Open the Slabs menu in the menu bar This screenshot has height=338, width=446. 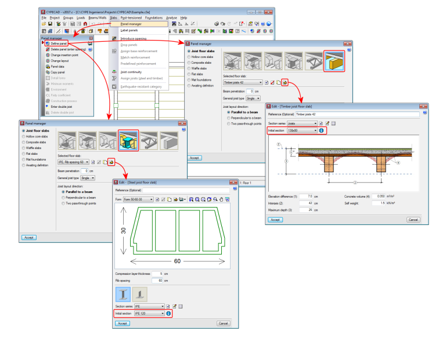(x=113, y=17)
